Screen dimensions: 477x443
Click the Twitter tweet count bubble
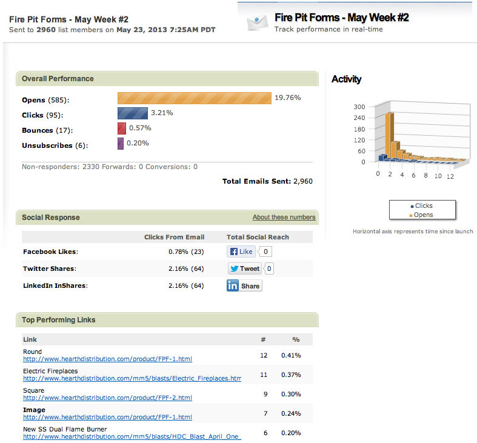tap(270, 268)
